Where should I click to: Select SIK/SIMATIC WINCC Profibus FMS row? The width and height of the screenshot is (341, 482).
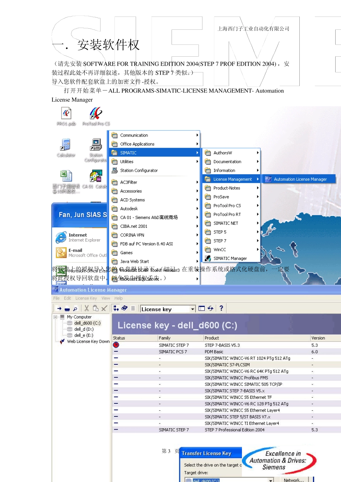[226, 378]
